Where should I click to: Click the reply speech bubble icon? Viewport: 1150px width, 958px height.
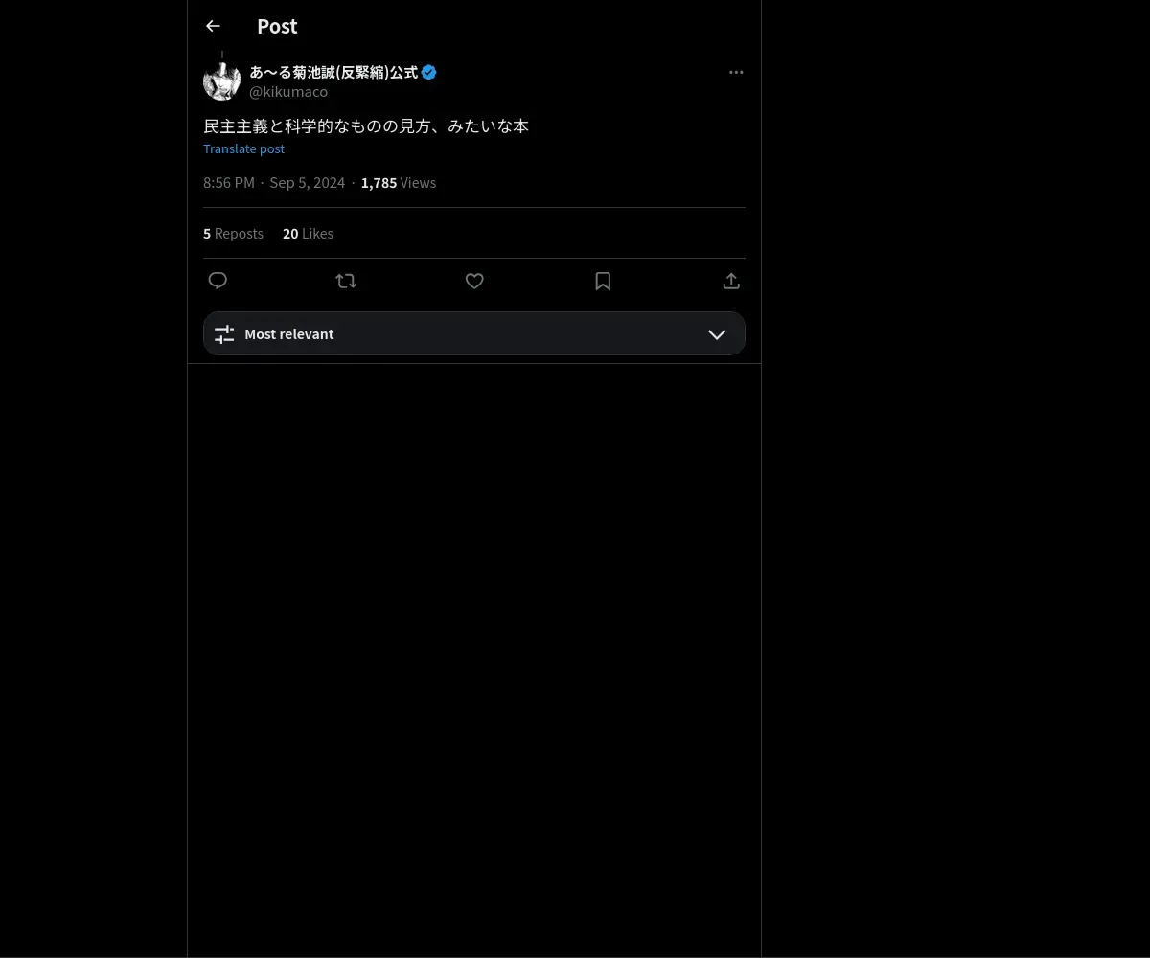[218, 281]
